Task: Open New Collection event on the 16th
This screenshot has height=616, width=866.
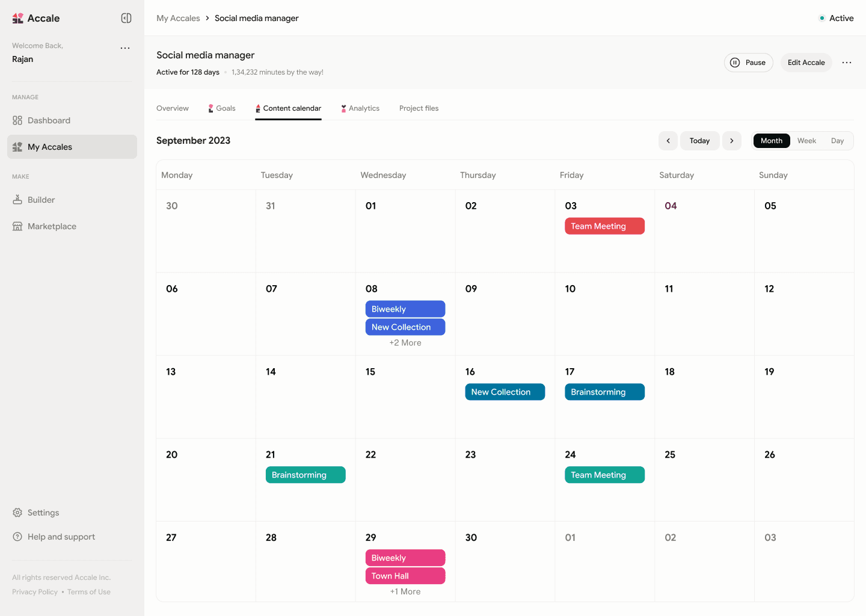Action: [505, 392]
